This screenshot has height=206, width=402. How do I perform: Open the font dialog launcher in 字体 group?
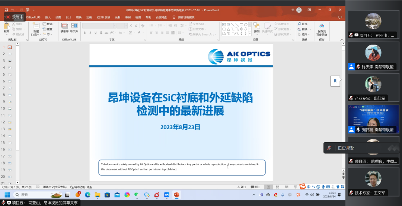145,40
